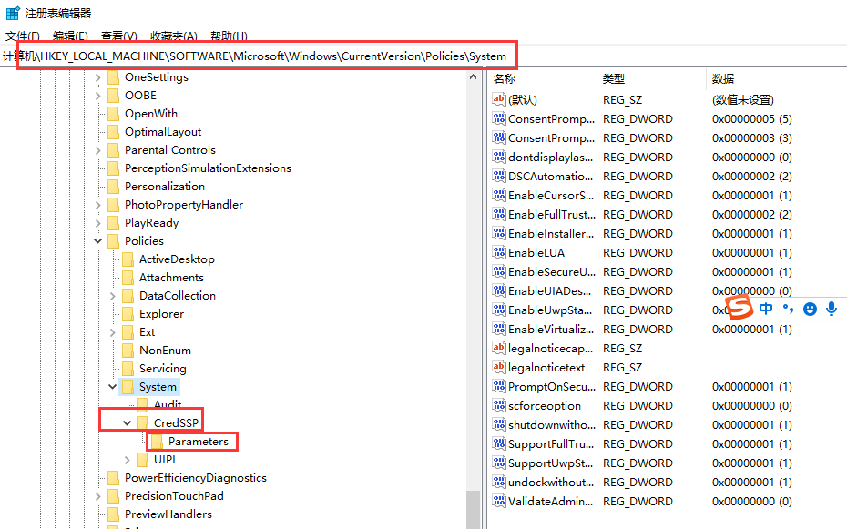The image size is (847, 529).
Task: Collapse the Policies tree node
Action: (x=98, y=241)
